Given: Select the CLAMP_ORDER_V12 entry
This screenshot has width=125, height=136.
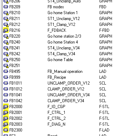Looking at the screenshot, I should click(66, 89).
